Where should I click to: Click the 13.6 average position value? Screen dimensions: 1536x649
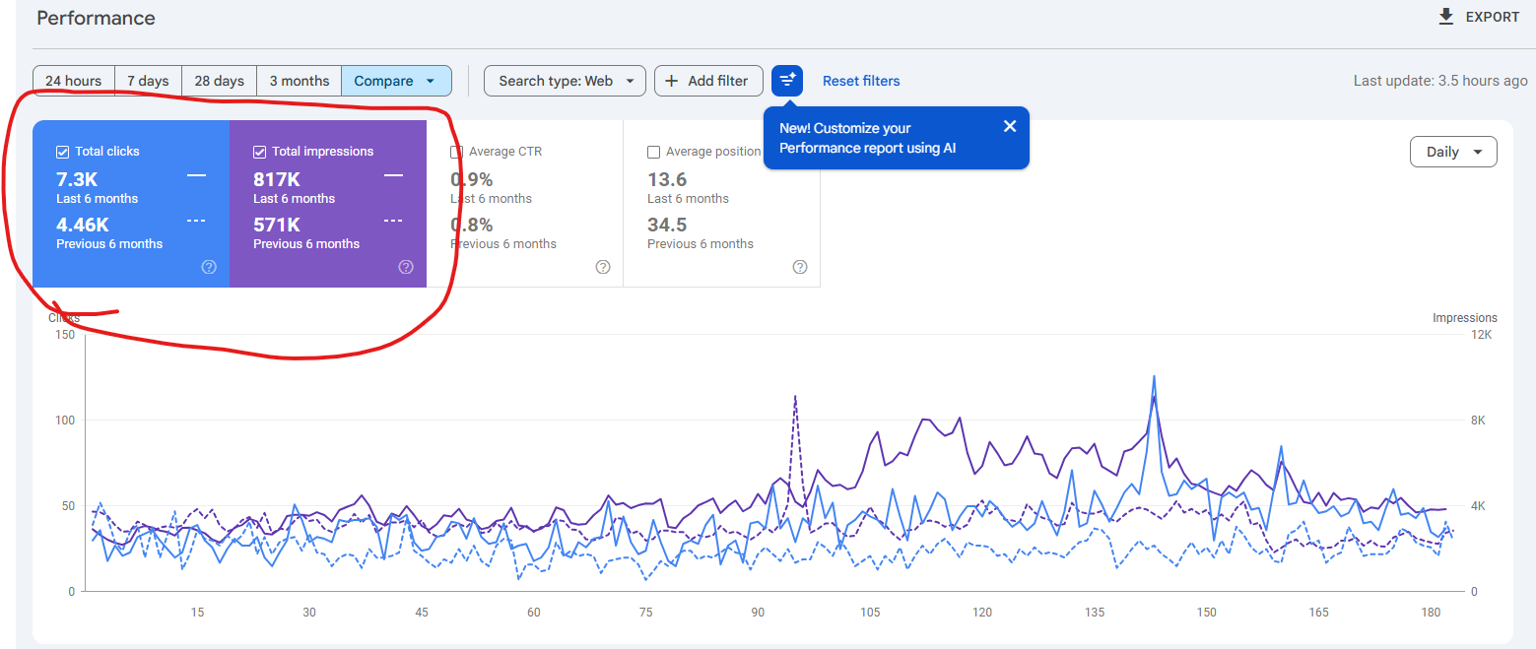667,179
